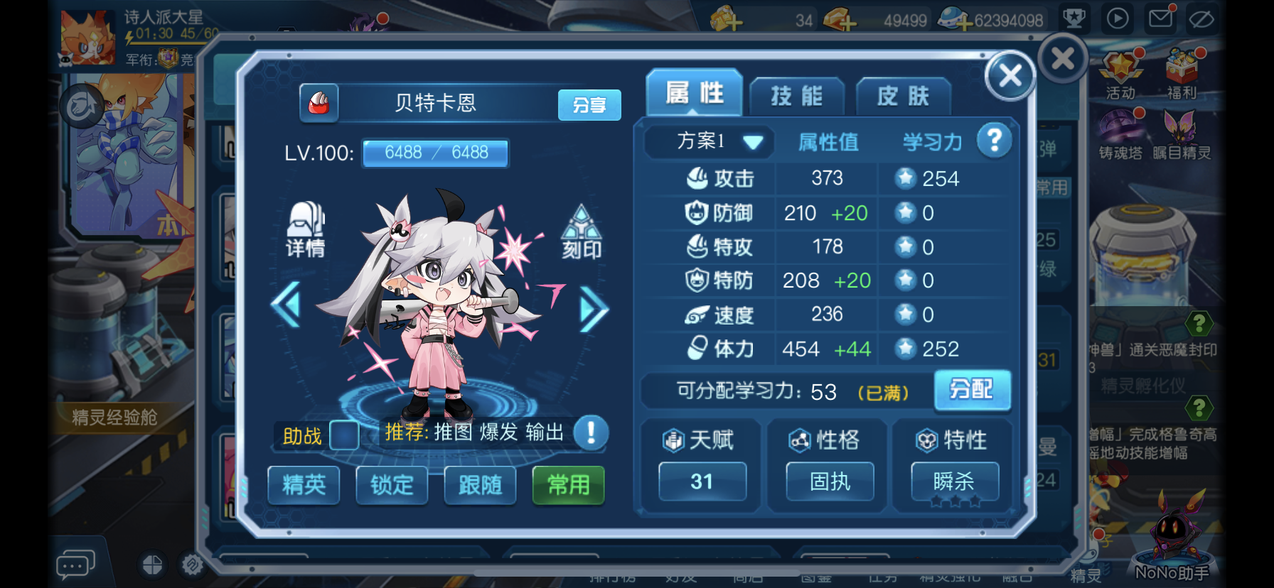Go to previous spirit with left arrow
1274x588 pixels.
point(286,305)
